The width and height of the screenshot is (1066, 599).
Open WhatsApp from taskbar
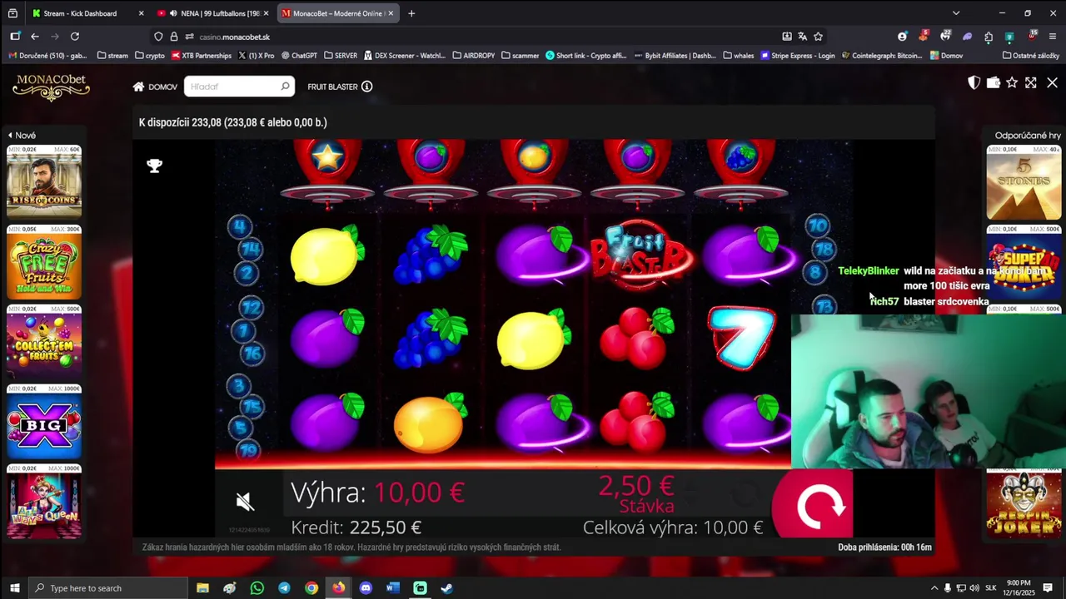(x=257, y=588)
